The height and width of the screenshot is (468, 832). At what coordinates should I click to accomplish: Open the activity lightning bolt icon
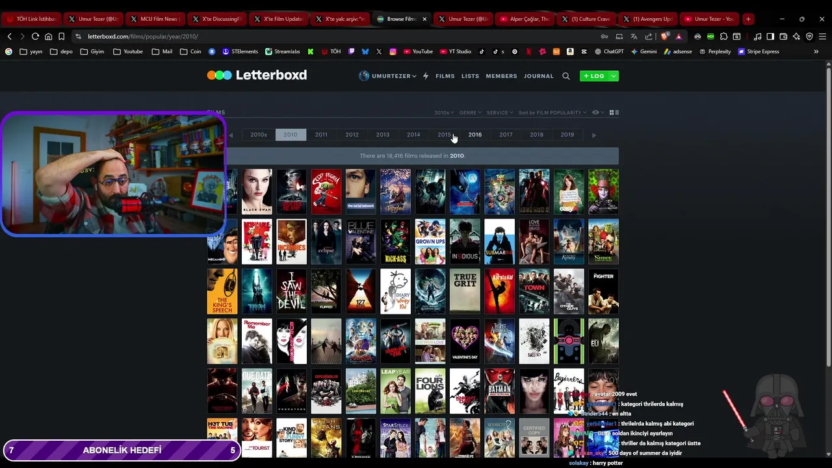coord(426,76)
